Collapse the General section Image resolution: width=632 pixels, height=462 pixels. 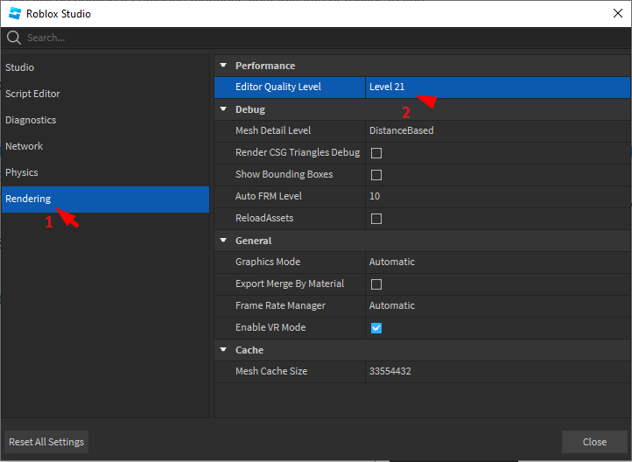point(223,241)
